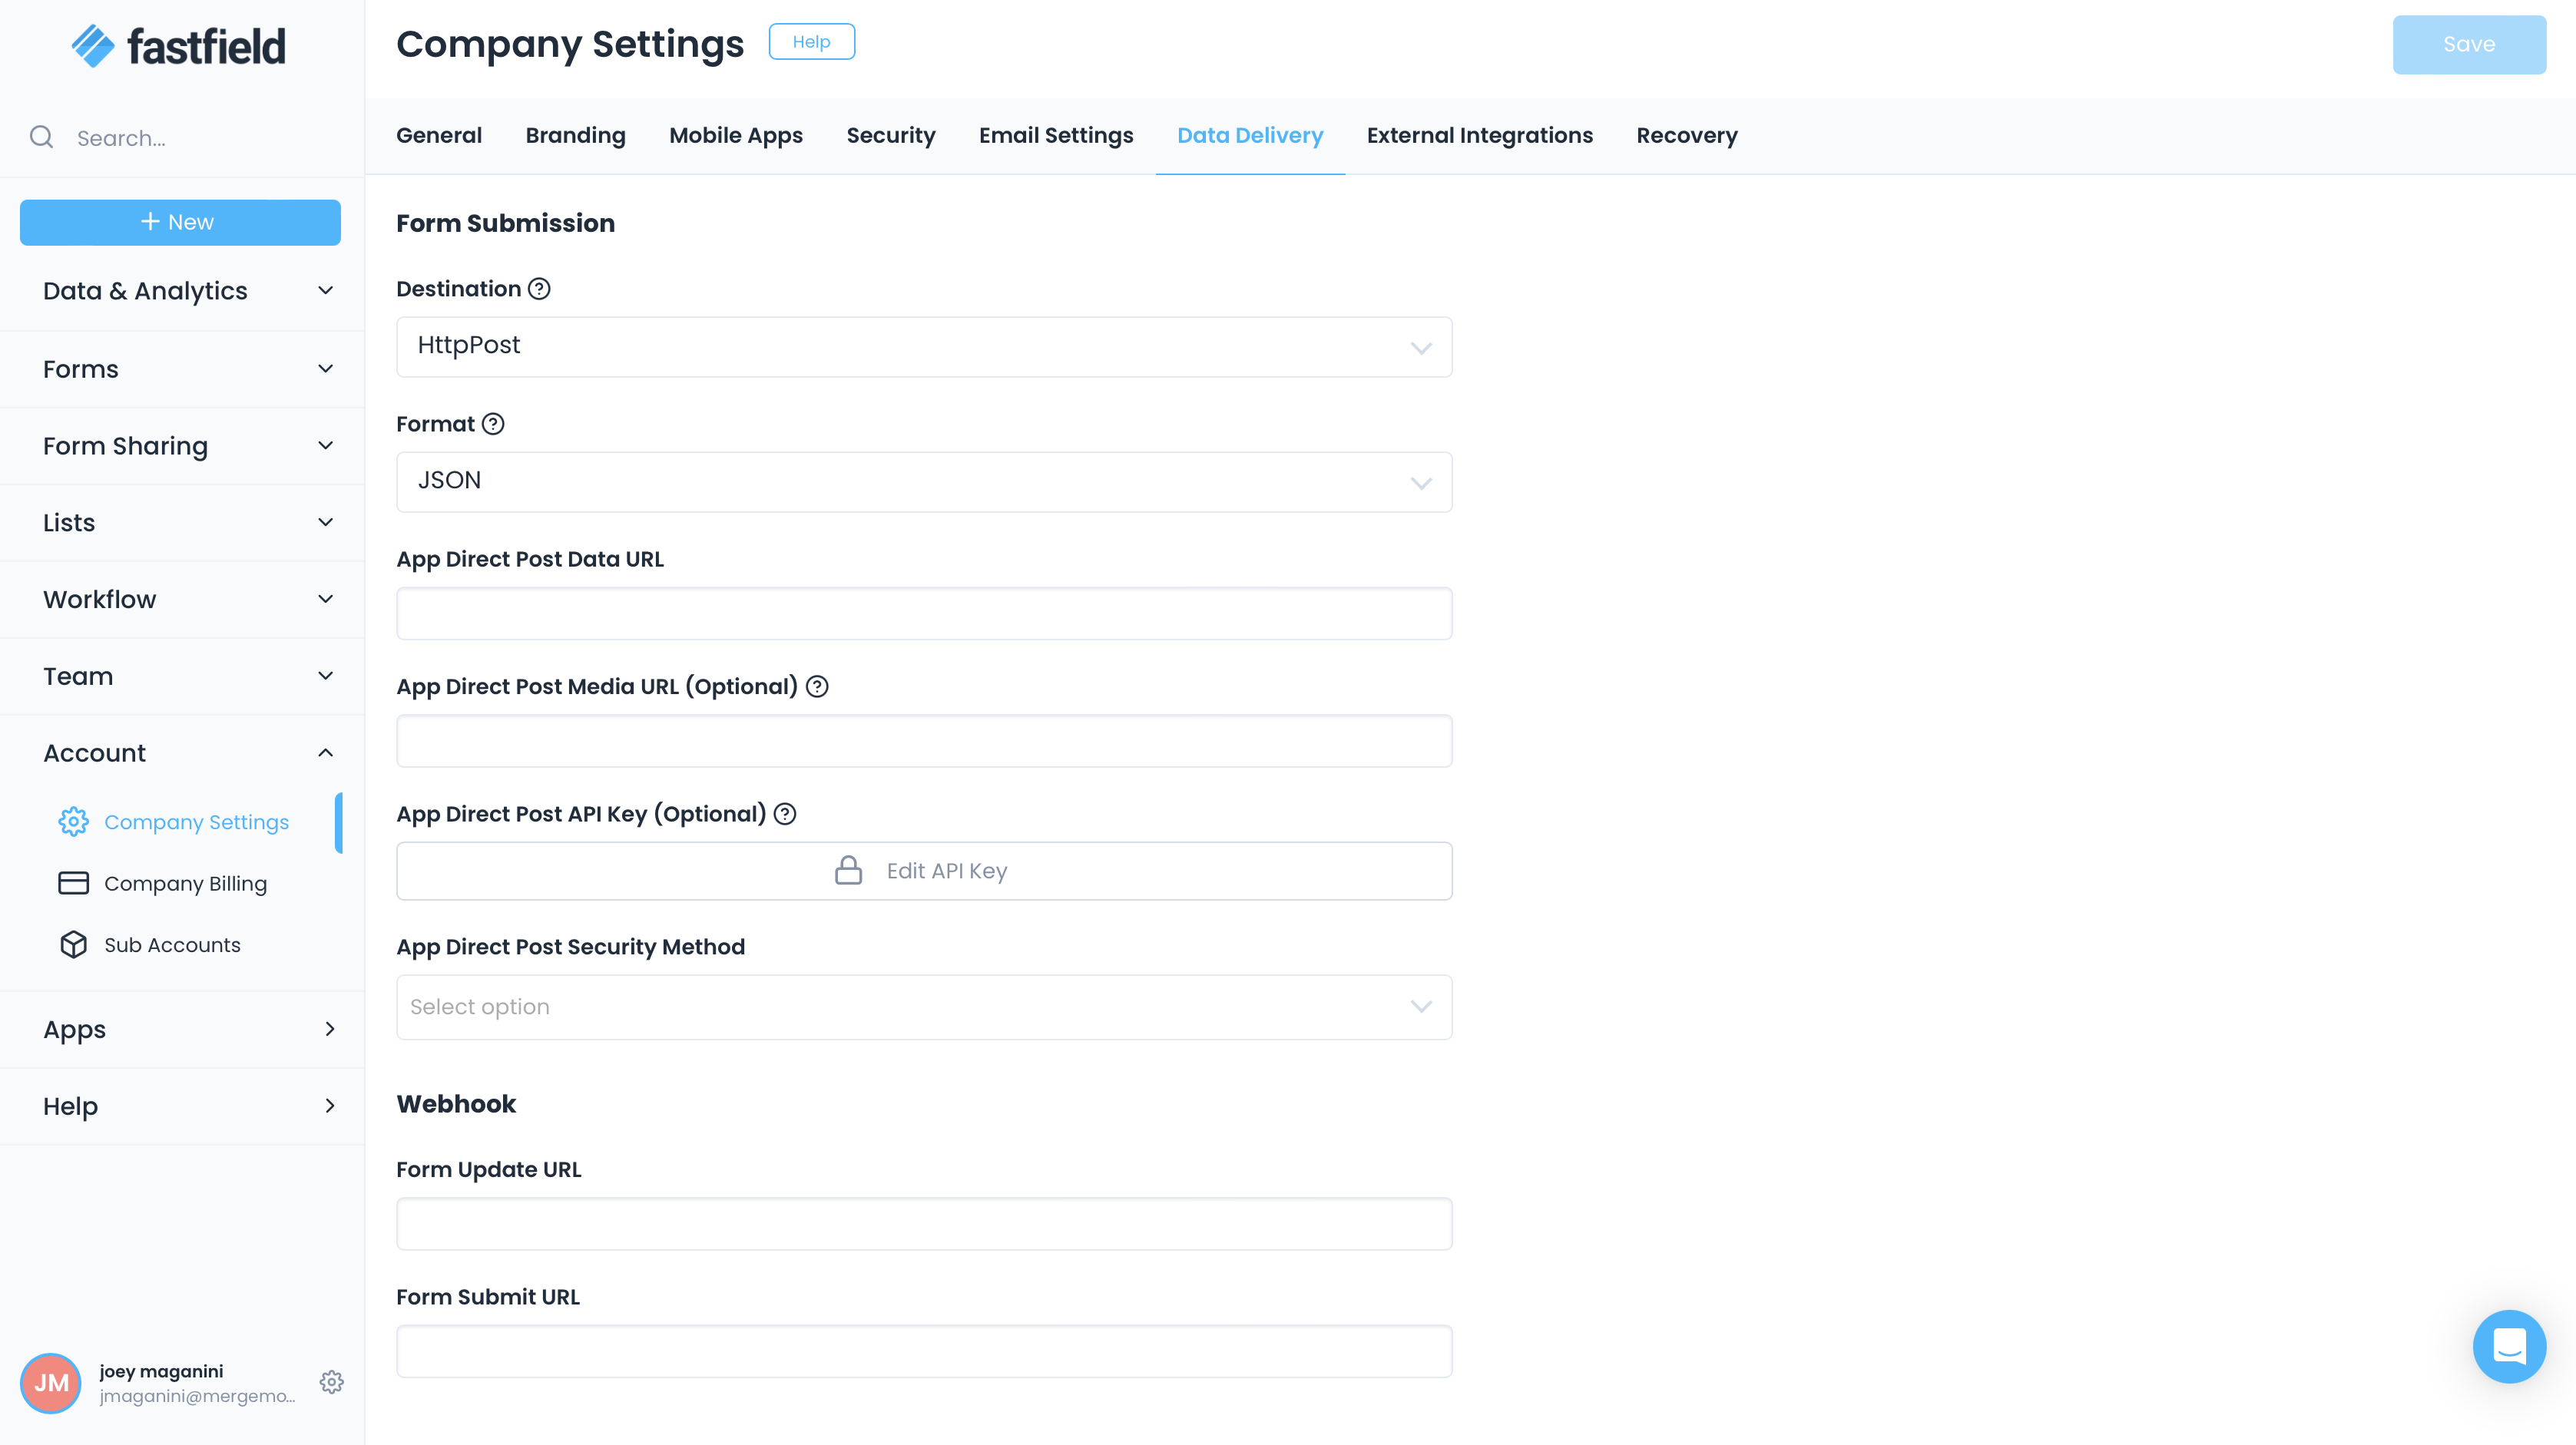Click the Sub Accounts cube icon
This screenshot has width=2576, height=1445.
(73, 945)
